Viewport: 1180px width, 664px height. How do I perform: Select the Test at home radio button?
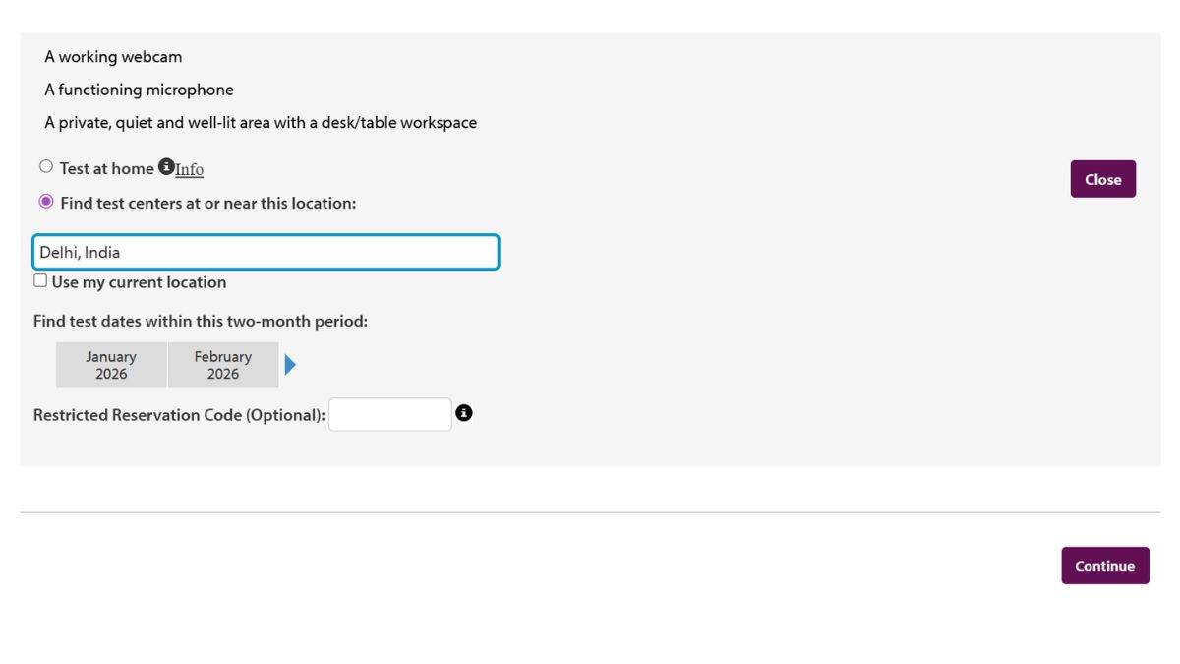click(46, 167)
